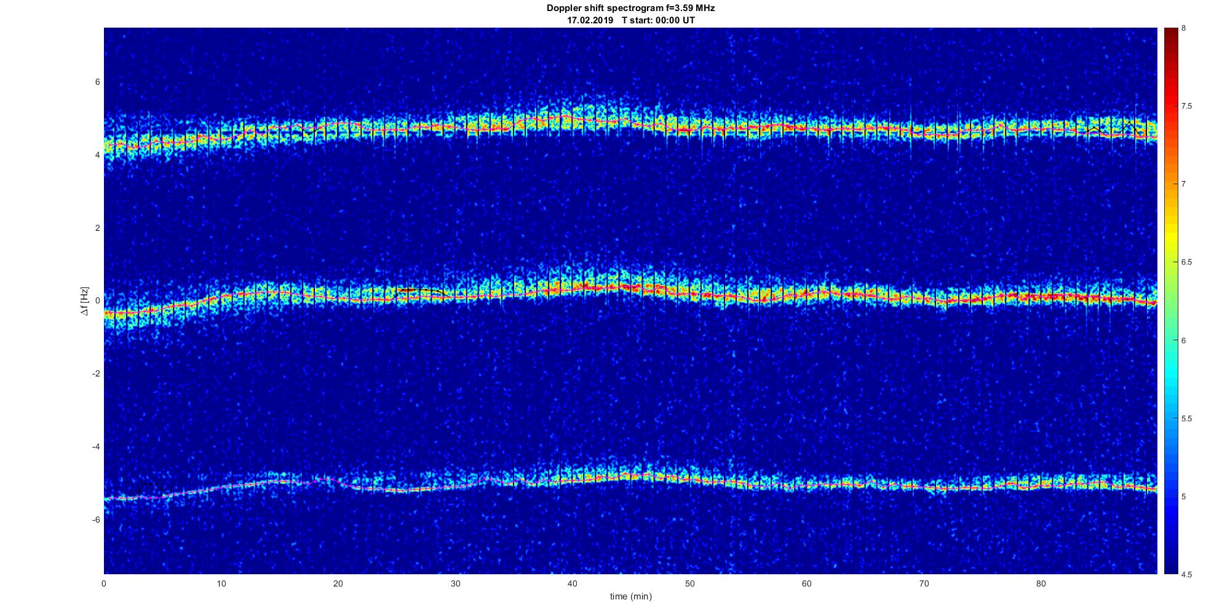Click the x-axis tick label '20'
This screenshot has height=616, width=1230.
tap(338, 583)
